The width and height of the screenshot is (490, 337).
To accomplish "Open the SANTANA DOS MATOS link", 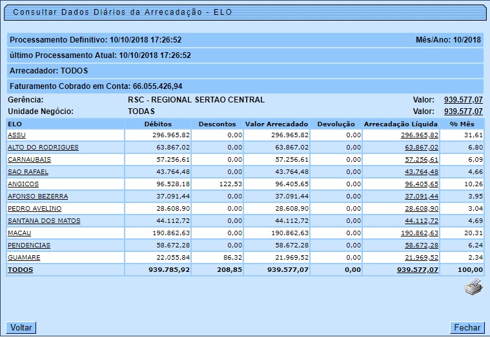I will [44, 221].
